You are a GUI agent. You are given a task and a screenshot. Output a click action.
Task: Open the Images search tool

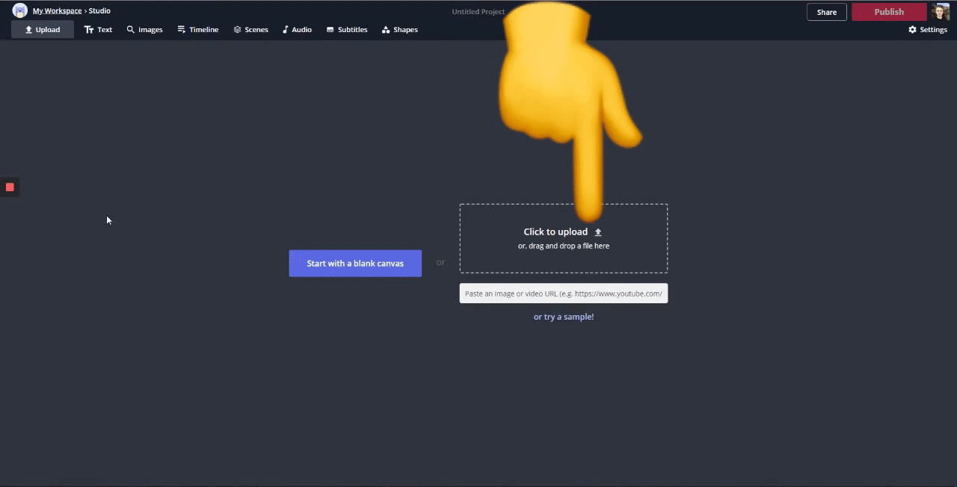[x=144, y=30]
